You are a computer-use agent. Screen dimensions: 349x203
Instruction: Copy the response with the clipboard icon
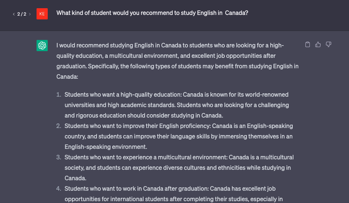pos(307,44)
